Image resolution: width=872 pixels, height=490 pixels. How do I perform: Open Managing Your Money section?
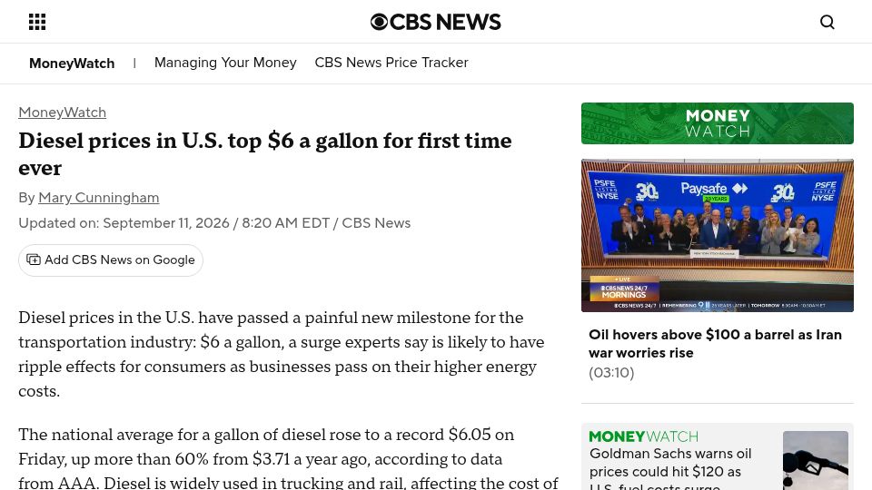click(225, 63)
